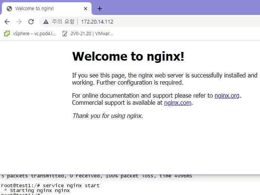The image size is (260, 195).
Task: Click the not-secure warning triangle icon
Action: click(x=46, y=22)
